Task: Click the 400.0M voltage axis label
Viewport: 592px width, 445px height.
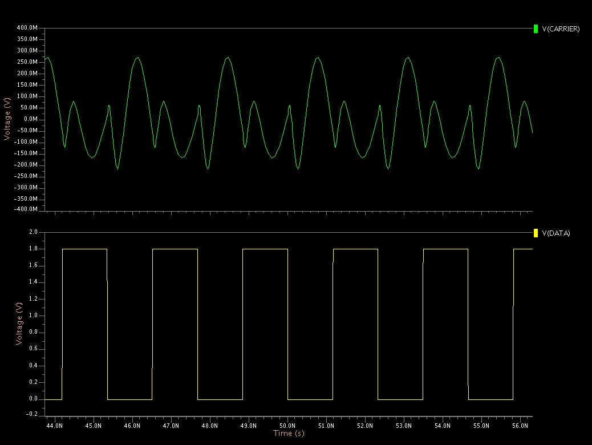Action: click(x=27, y=27)
